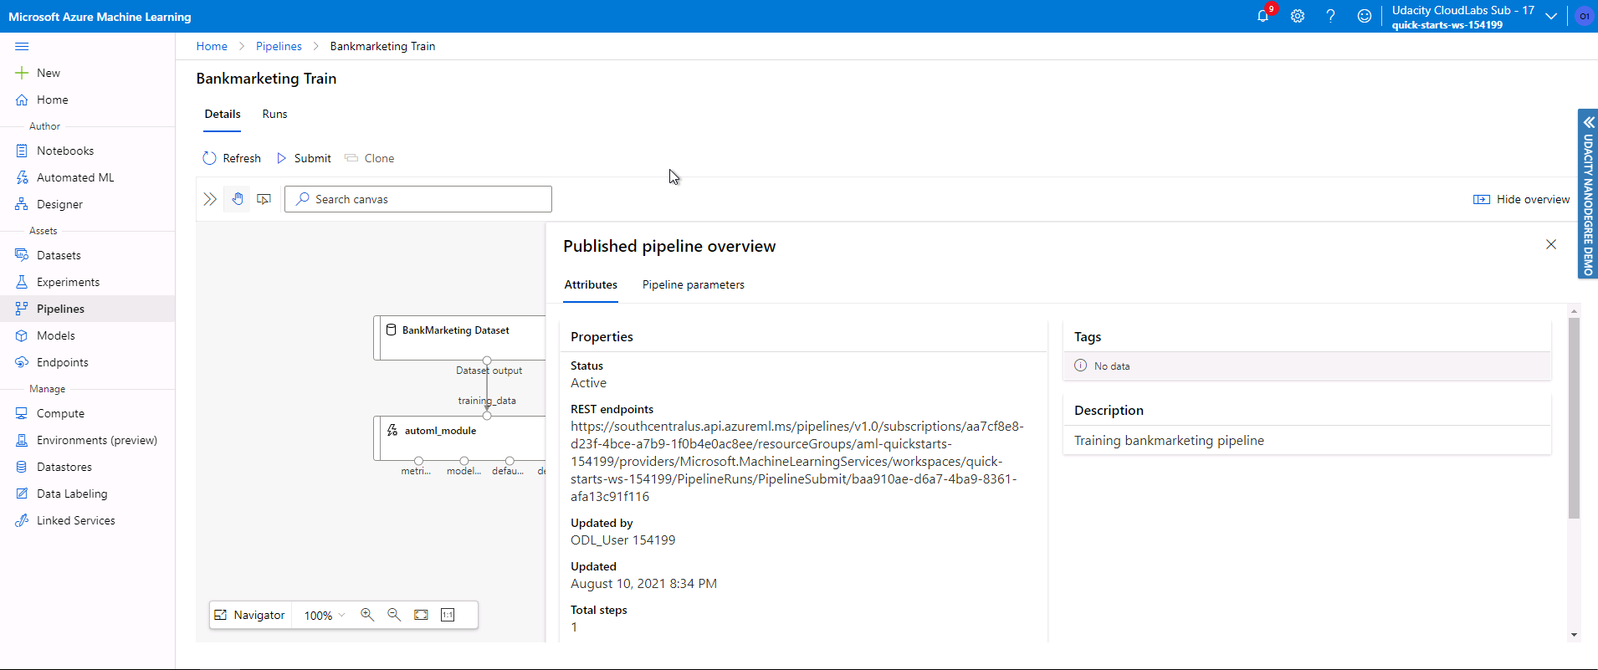Click the 'Active' status text
This screenshot has height=670, width=1598.
pyautogui.click(x=588, y=383)
